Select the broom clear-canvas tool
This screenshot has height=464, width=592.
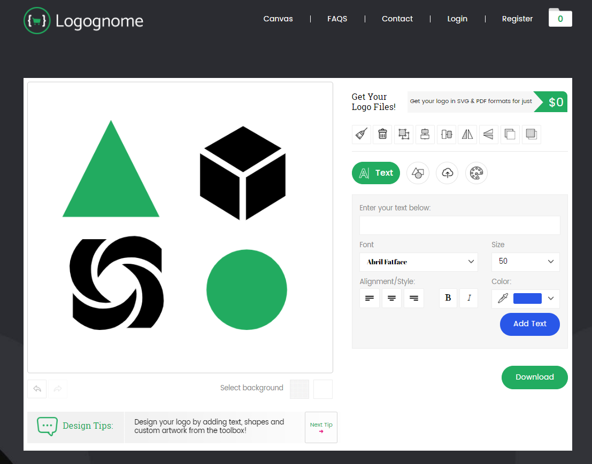pos(361,134)
